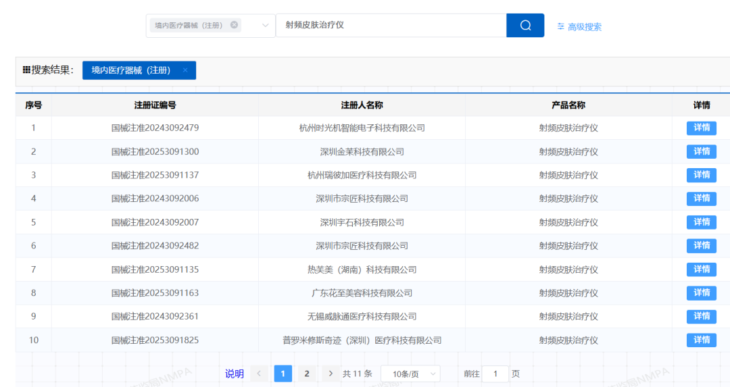The image size is (730, 387).
Task: Open the 10条/页 page size dropdown
Action: tap(410, 373)
